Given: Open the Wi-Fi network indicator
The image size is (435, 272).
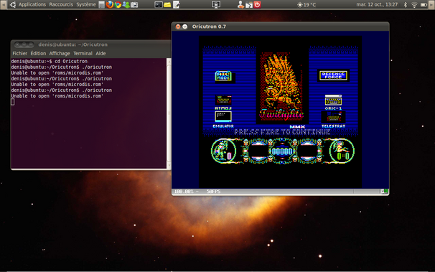Looking at the screenshot, I should (x=414, y=5).
